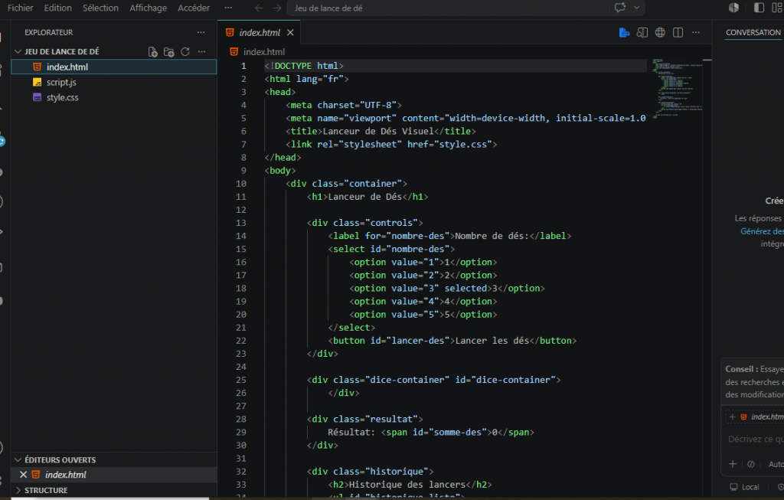The image size is (784, 500).
Task: Open the Fichier menu
Action: coord(20,8)
